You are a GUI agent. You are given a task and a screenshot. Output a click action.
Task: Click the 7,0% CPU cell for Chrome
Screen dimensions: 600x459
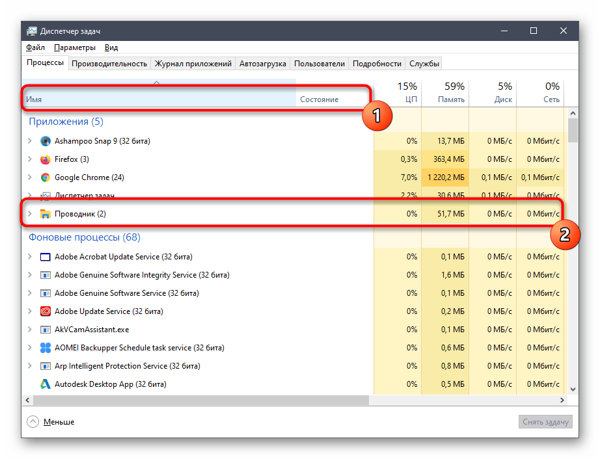point(398,177)
